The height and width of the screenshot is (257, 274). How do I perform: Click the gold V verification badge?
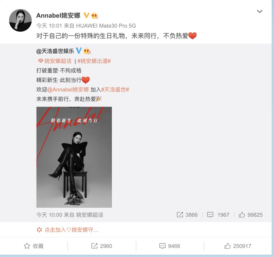[x=86, y=15]
